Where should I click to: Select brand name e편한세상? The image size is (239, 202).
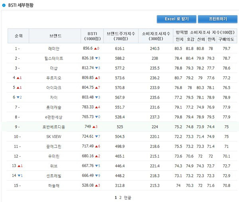pyautogui.click(x=54, y=117)
